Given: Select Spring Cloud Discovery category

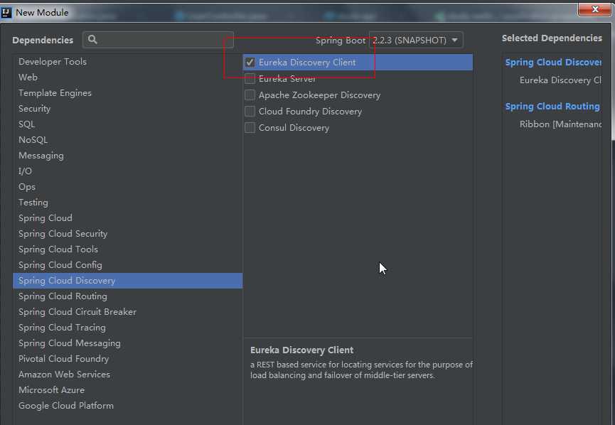Looking at the screenshot, I should coord(127,281).
